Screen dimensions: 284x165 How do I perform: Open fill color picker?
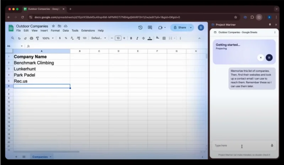157,38
